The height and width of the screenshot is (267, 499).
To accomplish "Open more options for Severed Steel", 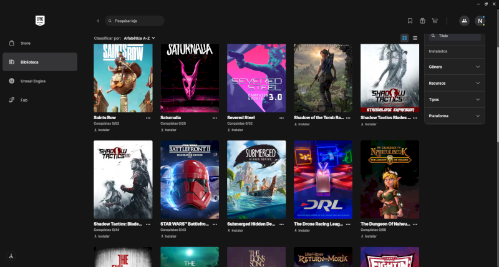I will coord(281,118).
